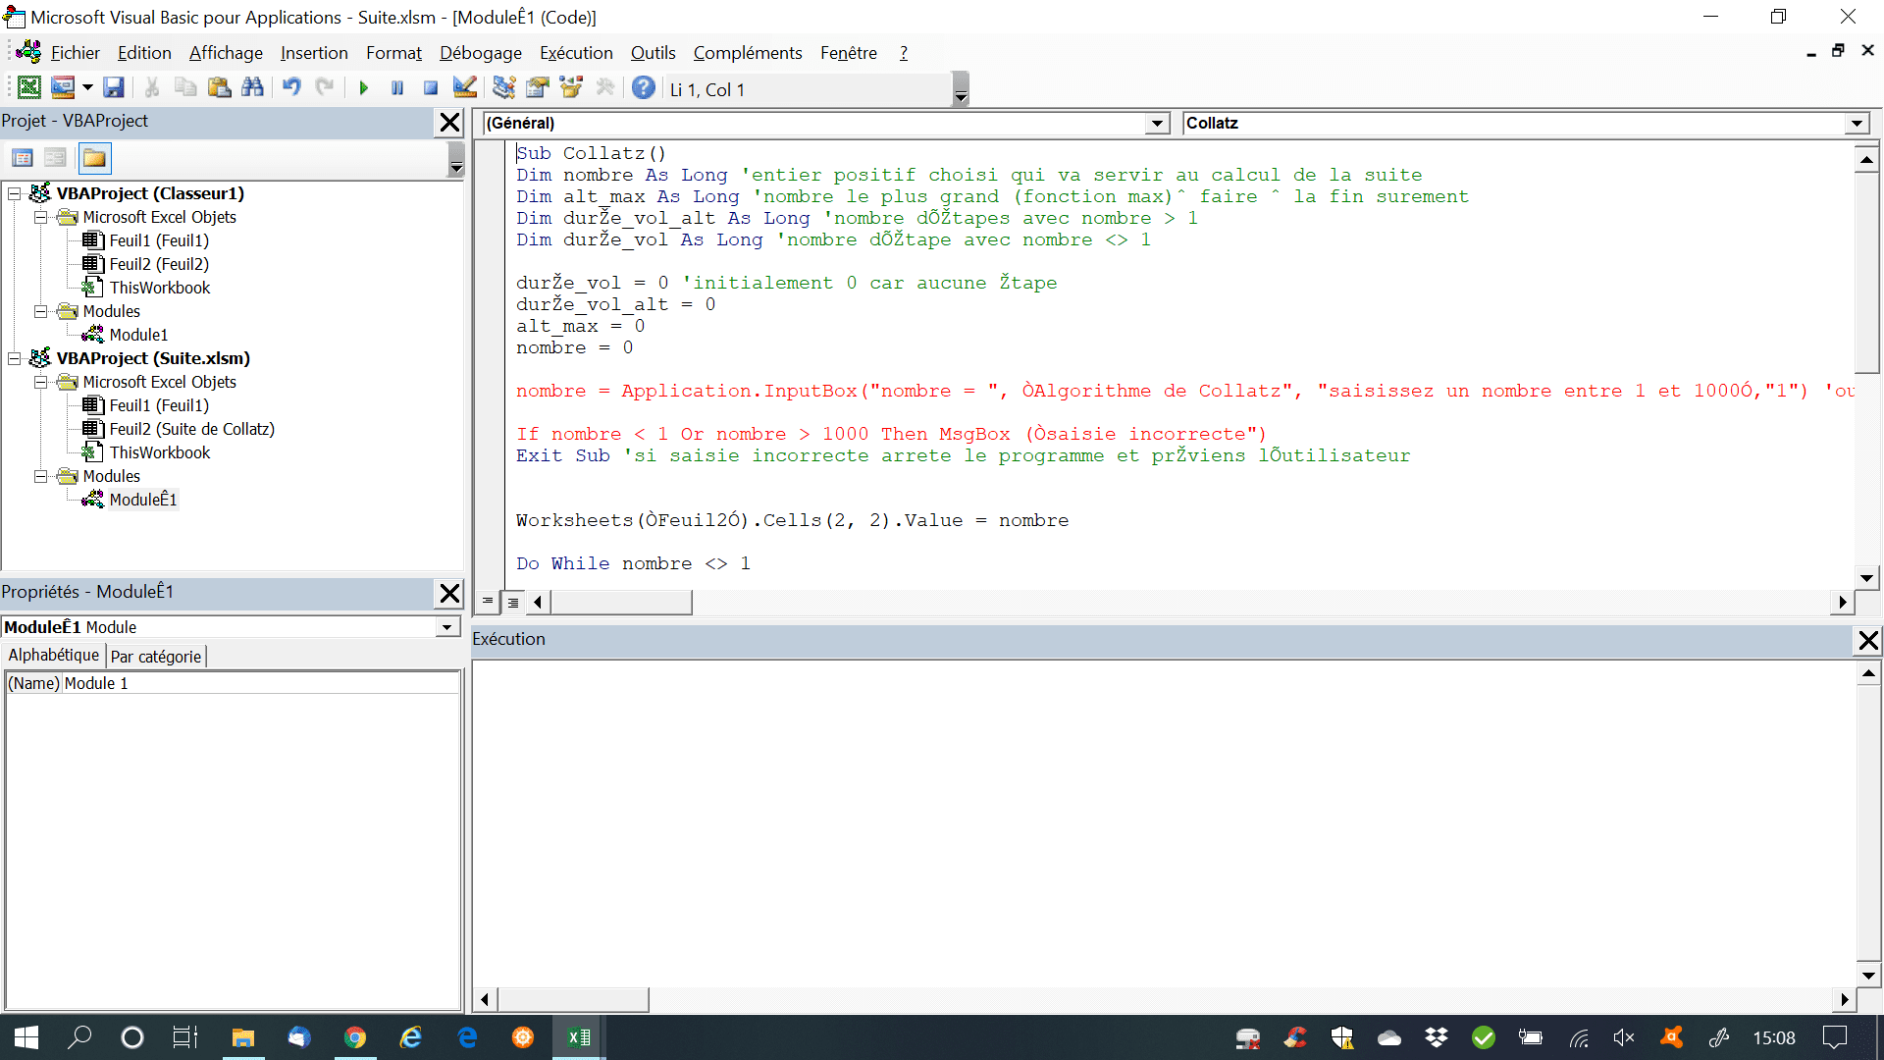Open the Débogage menu
The height and width of the screenshot is (1060, 1884).
point(480,53)
